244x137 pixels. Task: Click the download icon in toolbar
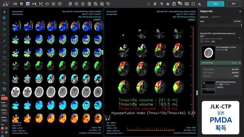199,4
